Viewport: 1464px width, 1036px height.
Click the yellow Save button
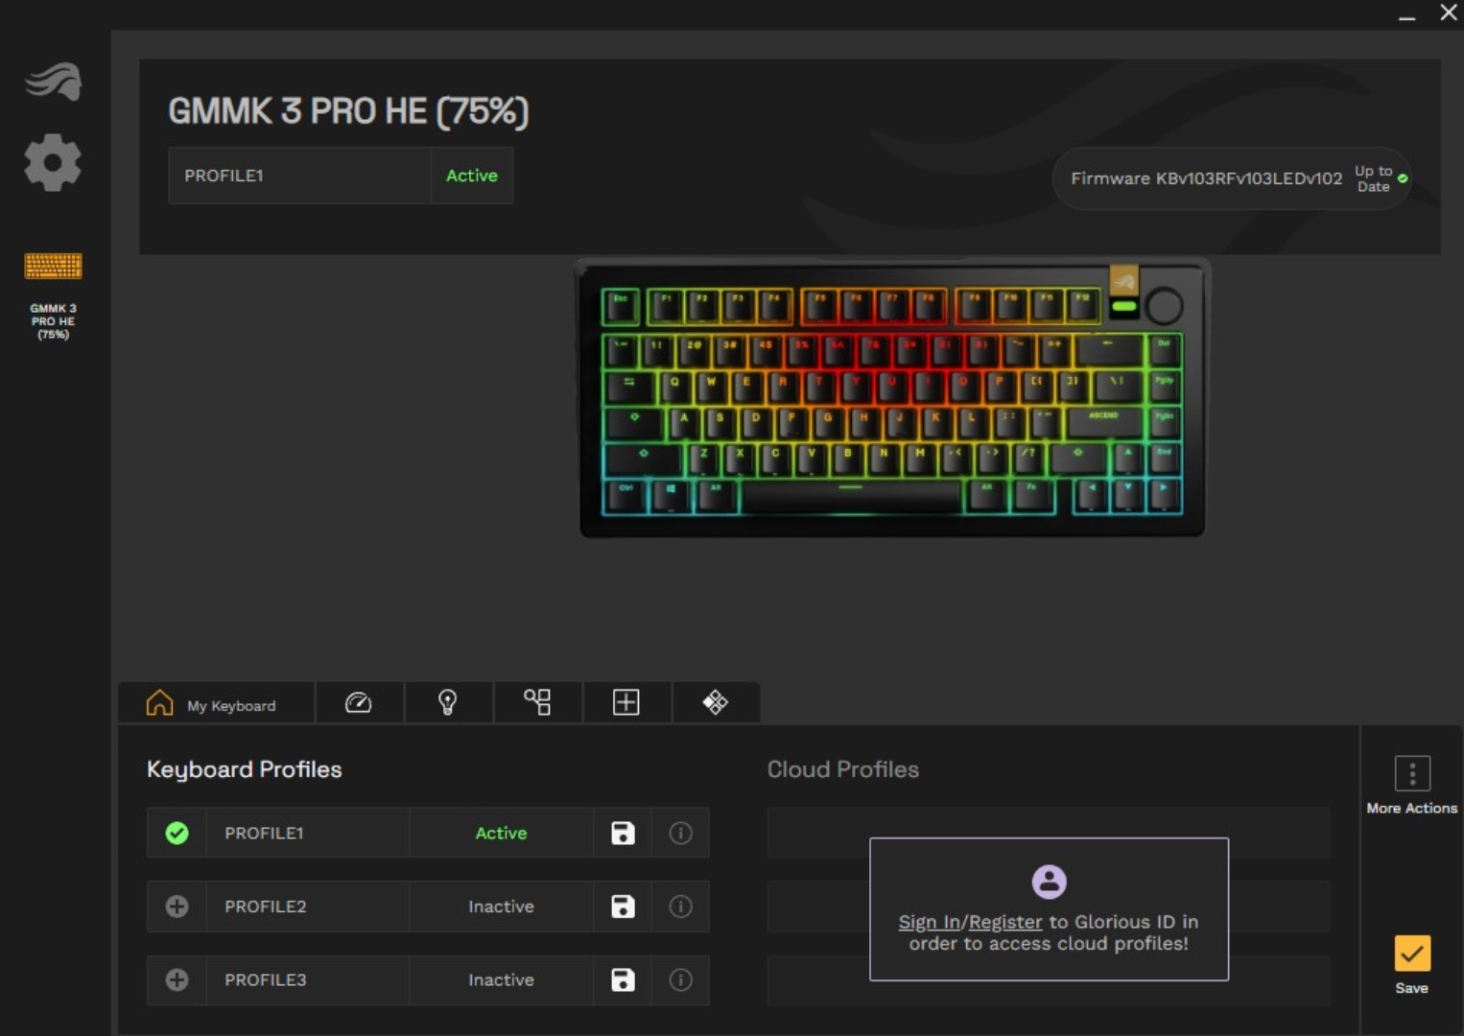coord(1411,954)
